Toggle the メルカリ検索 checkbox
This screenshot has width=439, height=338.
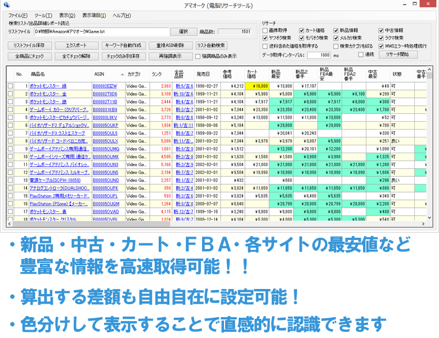[x=336, y=38]
